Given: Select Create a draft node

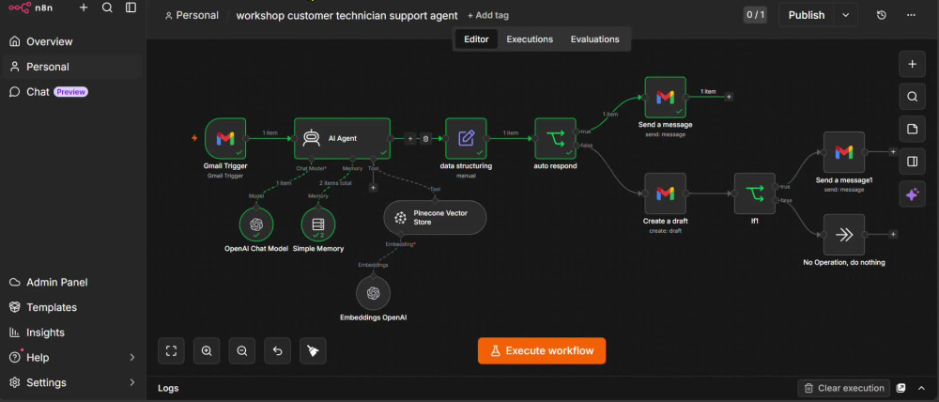Looking at the screenshot, I should [x=666, y=193].
